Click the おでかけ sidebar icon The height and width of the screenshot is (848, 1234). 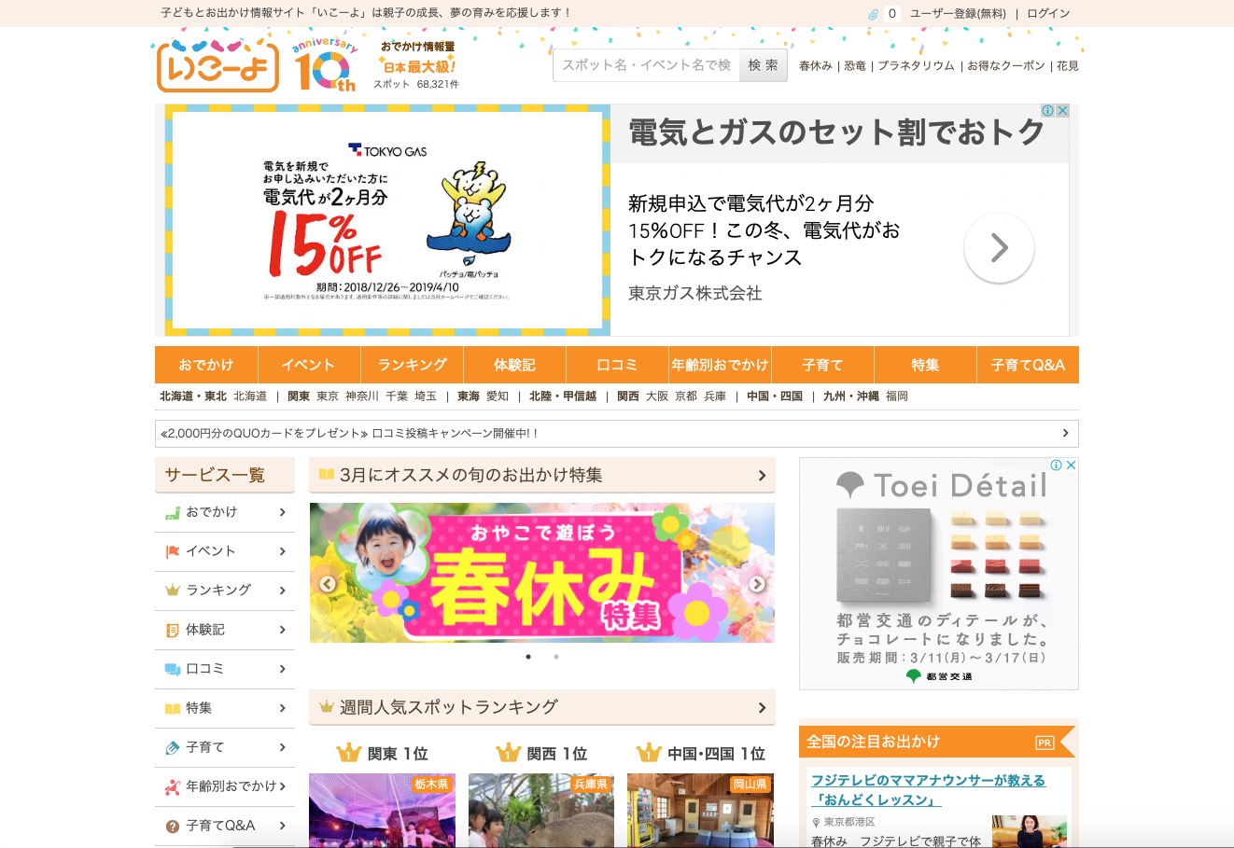pyautogui.click(x=172, y=512)
